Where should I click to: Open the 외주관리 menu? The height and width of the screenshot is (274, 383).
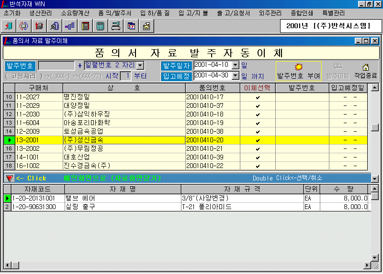tap(270, 13)
